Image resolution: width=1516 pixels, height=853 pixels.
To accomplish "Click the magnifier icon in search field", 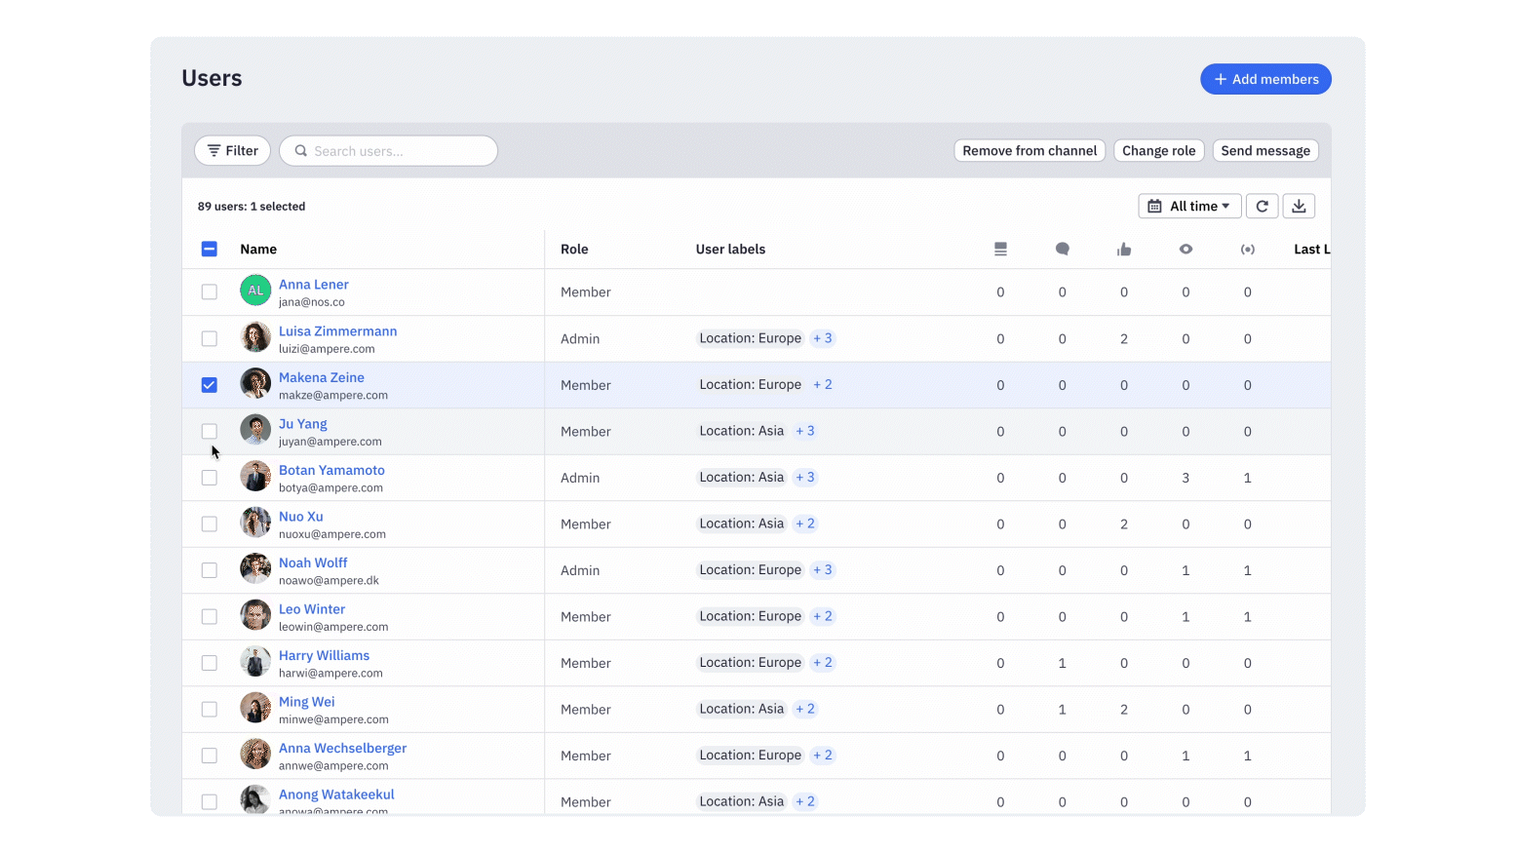I will click(302, 150).
